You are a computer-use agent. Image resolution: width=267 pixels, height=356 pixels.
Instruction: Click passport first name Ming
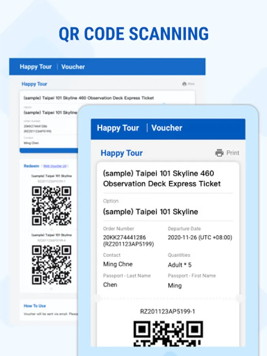tap(175, 285)
